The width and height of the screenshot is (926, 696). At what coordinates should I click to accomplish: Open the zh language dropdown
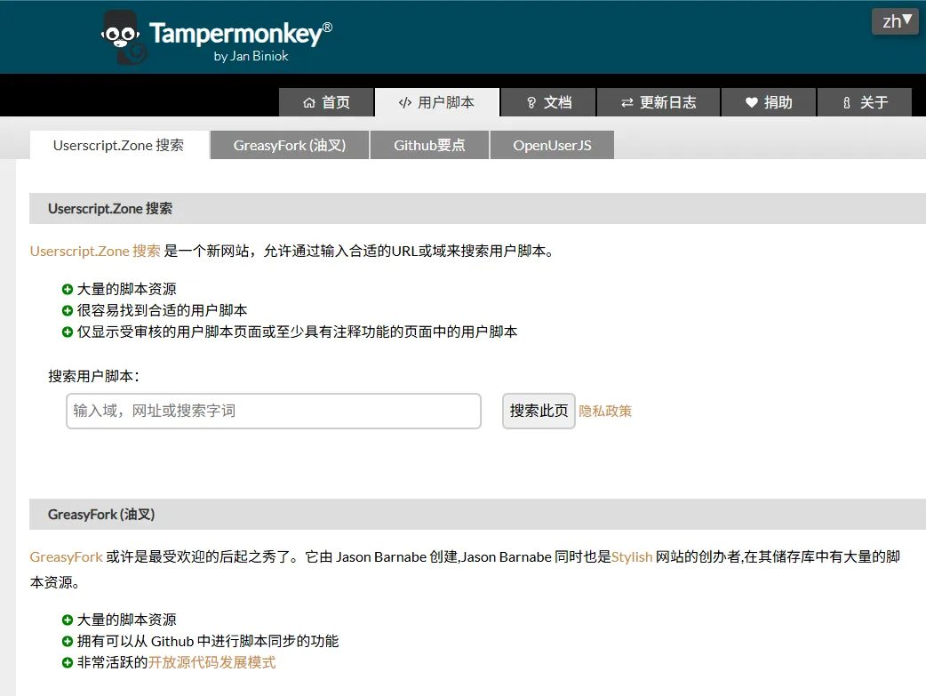pyautogui.click(x=895, y=21)
